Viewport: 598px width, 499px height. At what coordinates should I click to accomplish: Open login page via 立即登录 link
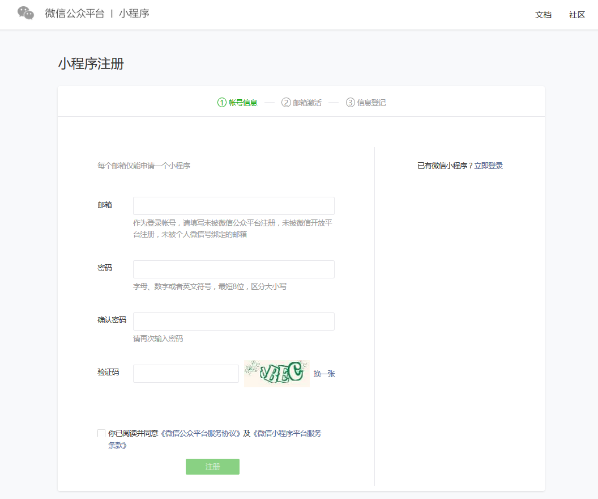click(489, 166)
